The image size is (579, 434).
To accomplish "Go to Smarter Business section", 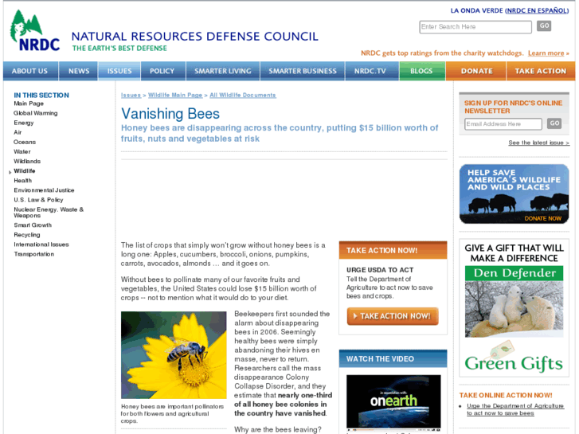I will click(x=303, y=71).
